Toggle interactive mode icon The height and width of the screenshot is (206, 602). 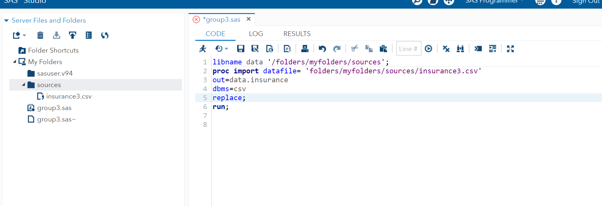[x=478, y=49]
